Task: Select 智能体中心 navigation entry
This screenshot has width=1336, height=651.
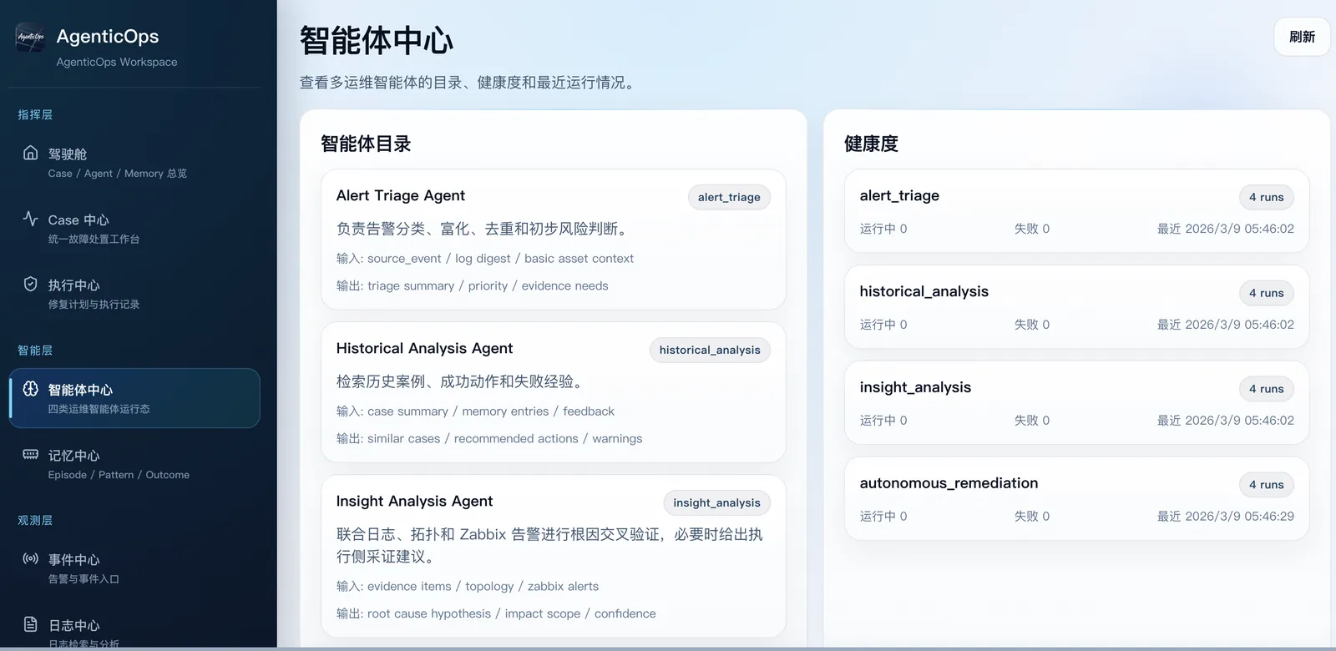Action: 134,398
